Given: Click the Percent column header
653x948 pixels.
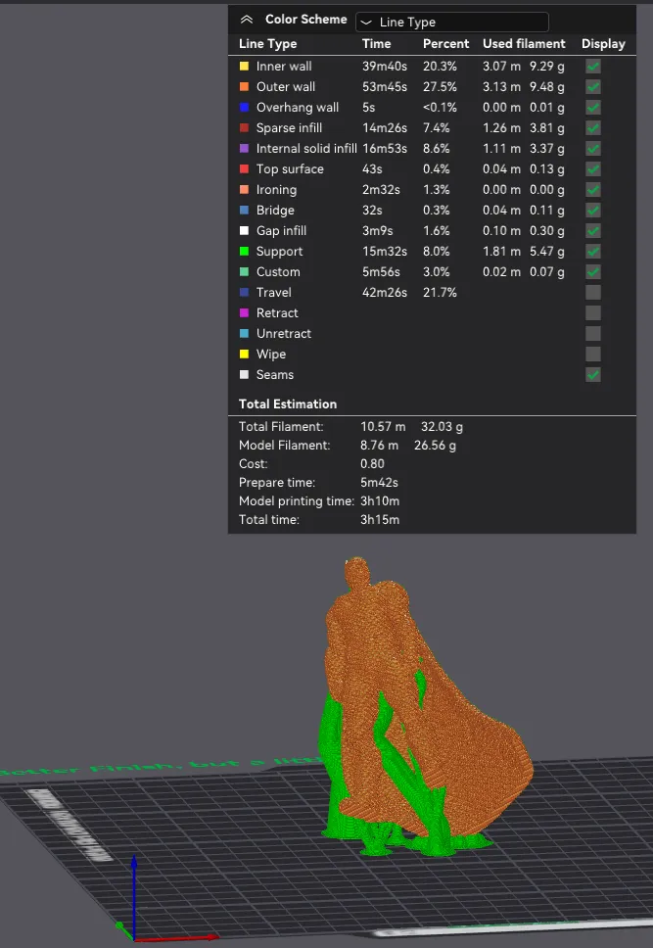Looking at the screenshot, I should point(445,43).
